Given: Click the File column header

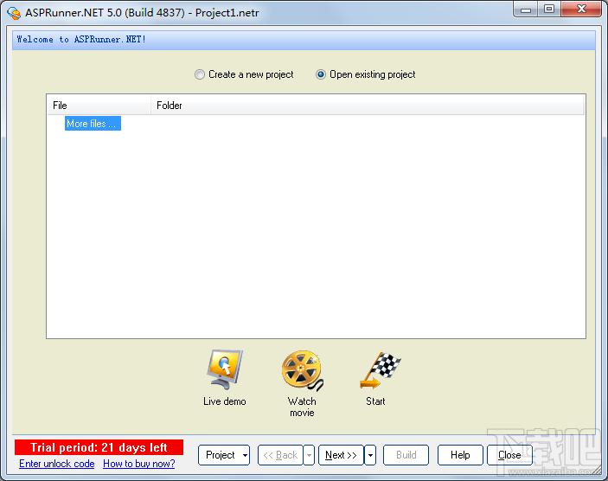Looking at the screenshot, I should click(99, 106).
